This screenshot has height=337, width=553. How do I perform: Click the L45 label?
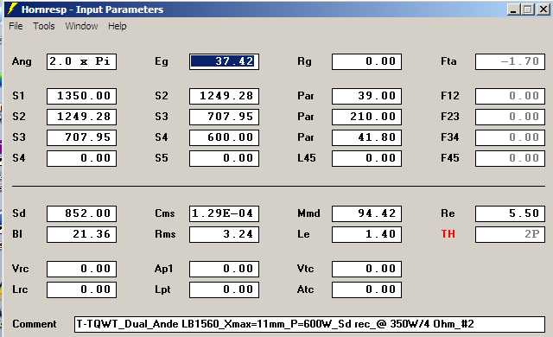tap(307, 158)
